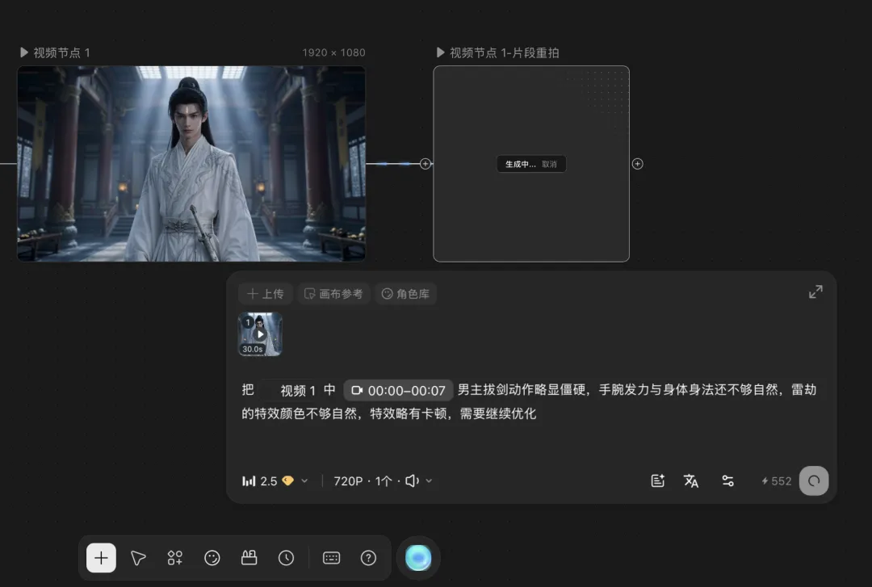The height and width of the screenshot is (587, 872).
Task: Open the model 2.5 version dropdown
Action: (275, 480)
